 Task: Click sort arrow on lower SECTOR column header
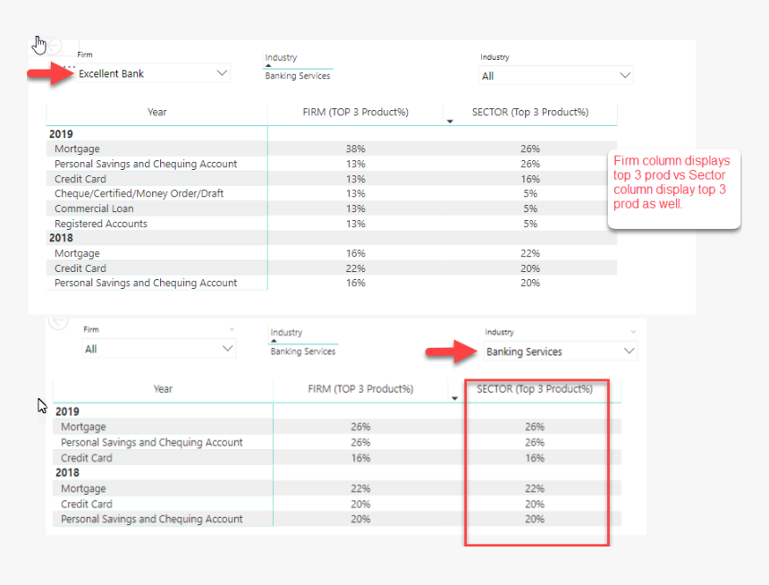[454, 398]
